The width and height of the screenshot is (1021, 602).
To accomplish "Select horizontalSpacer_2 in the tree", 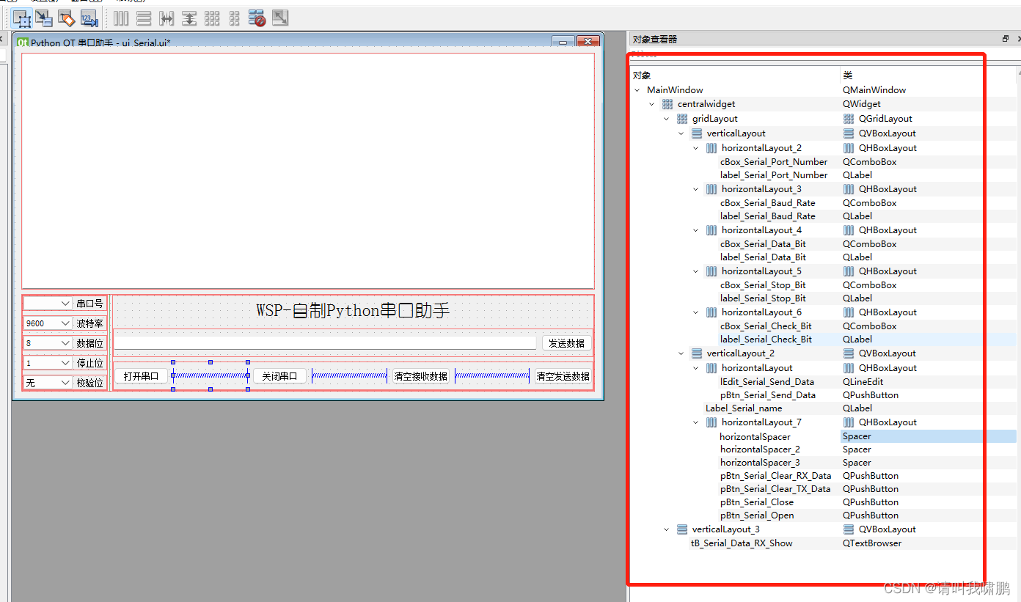I will click(760, 449).
